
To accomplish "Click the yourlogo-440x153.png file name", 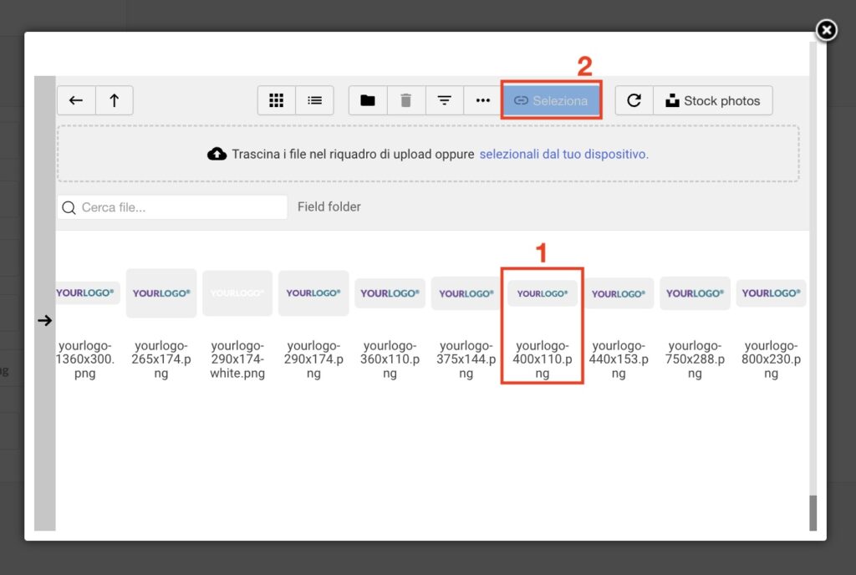I will pyautogui.click(x=619, y=359).
